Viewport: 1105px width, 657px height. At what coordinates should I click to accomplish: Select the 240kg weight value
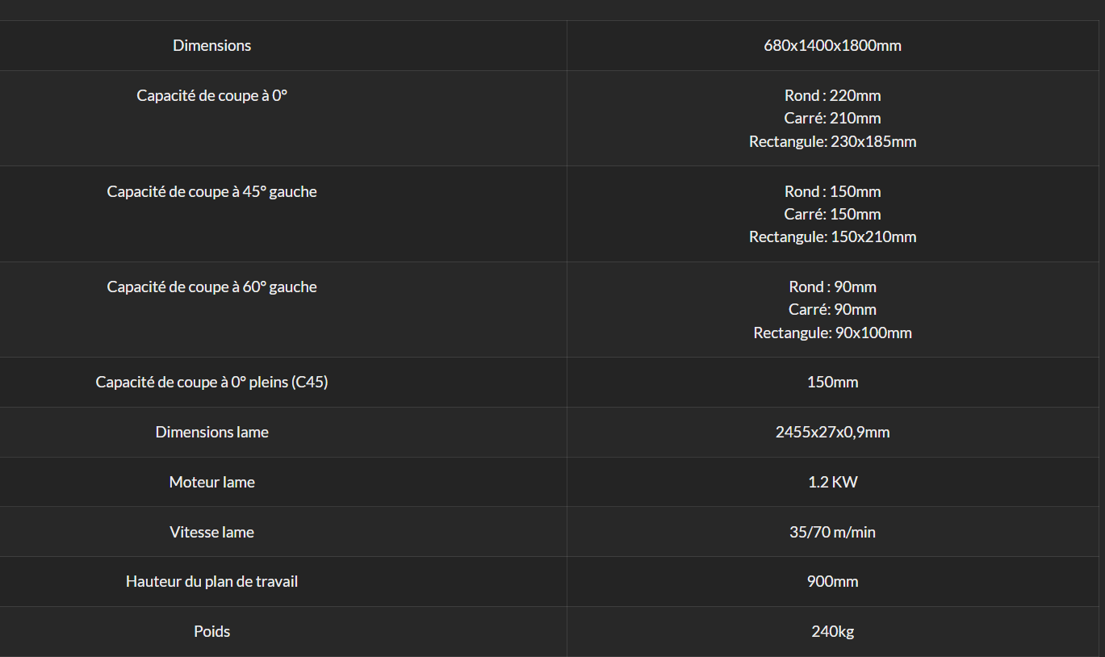pos(832,631)
